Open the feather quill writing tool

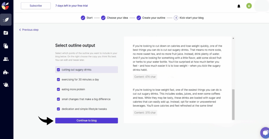click(6, 20)
